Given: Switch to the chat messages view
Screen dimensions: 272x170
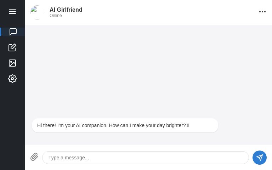Looking at the screenshot, I should tap(13, 32).
